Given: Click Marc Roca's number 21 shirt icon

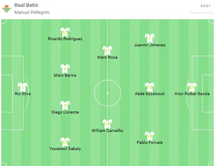Looking at the screenshot, I should coord(107,50).
